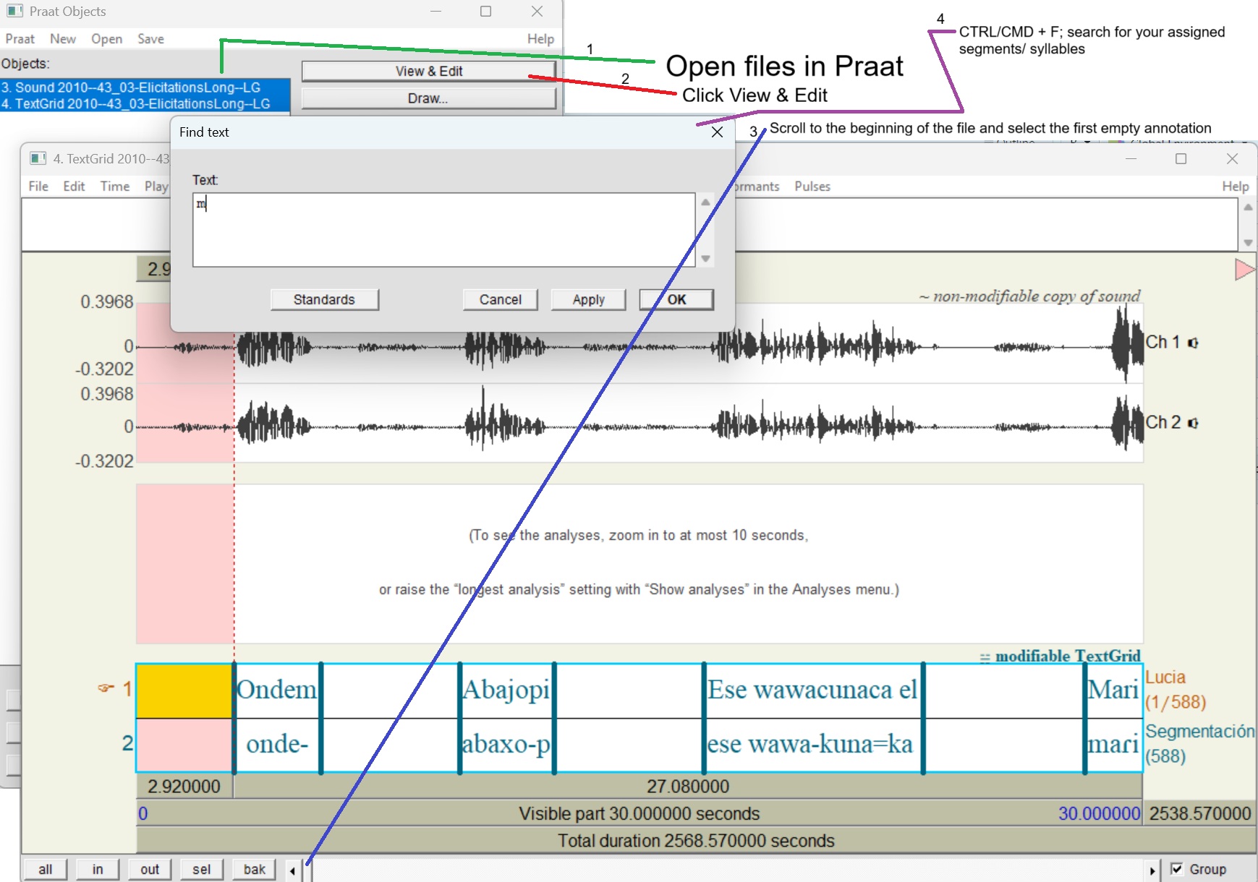Open the File menu in the TextGrid editor
The width and height of the screenshot is (1258, 882).
(x=37, y=186)
